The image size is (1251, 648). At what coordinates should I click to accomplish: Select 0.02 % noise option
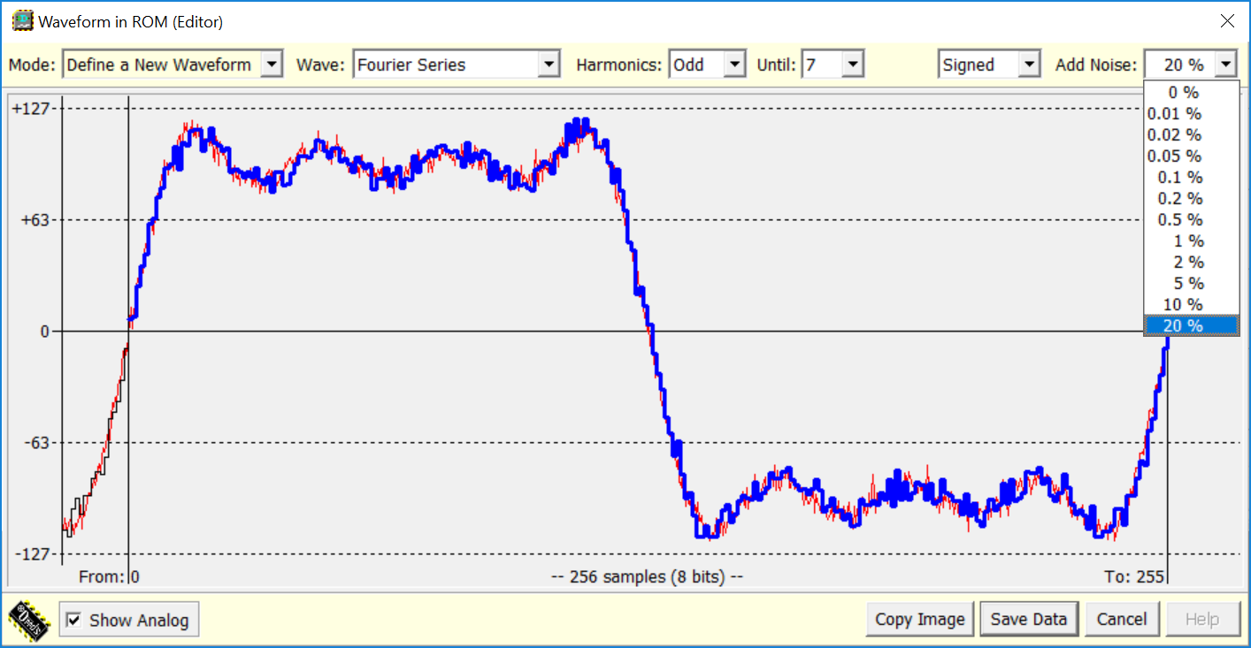pyautogui.click(x=1191, y=134)
